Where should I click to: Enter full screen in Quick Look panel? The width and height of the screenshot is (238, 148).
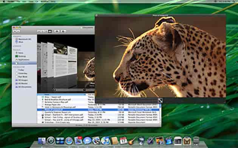pyautogui.click(x=160, y=100)
